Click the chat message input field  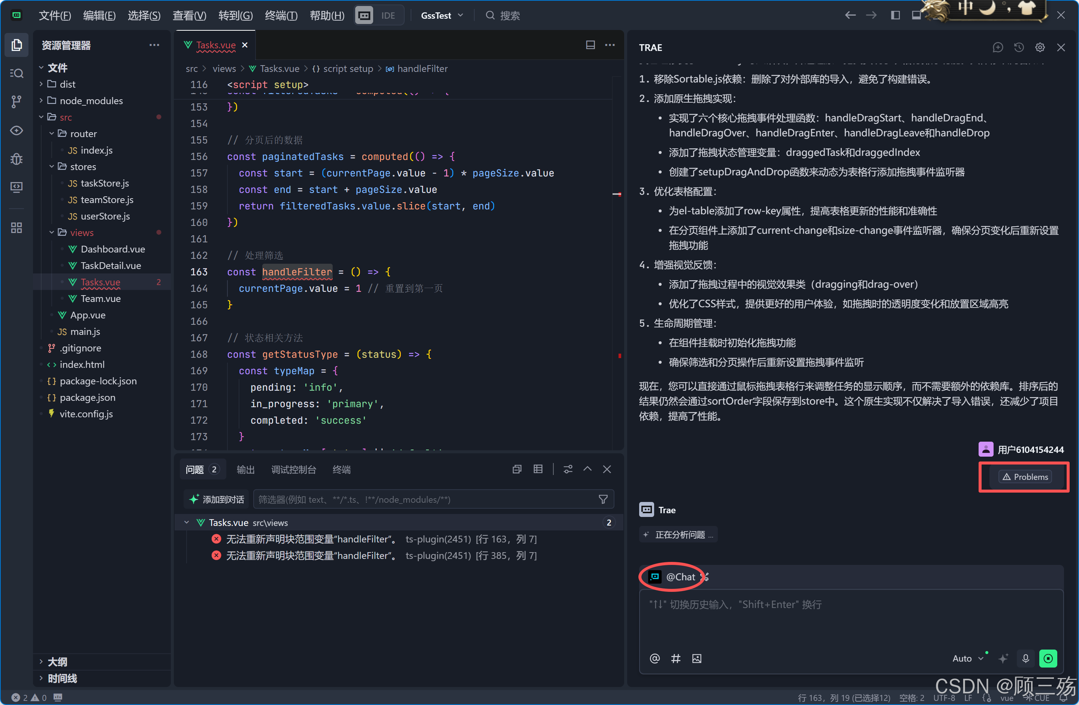850,619
